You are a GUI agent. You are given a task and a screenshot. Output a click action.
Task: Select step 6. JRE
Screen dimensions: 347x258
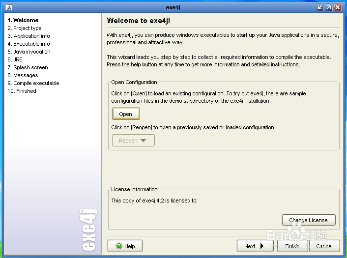(15, 59)
